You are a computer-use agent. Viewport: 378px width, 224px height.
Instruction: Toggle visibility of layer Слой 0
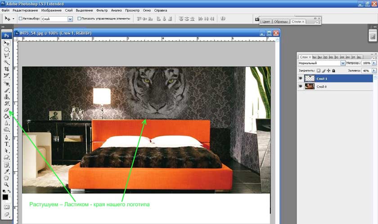pos(301,86)
